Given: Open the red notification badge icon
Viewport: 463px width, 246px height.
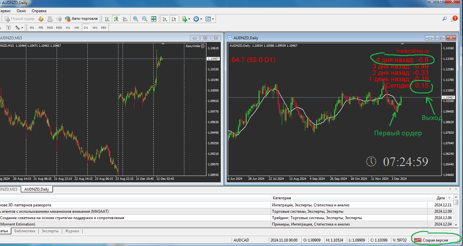Looking at the screenshot, I should point(454,18).
